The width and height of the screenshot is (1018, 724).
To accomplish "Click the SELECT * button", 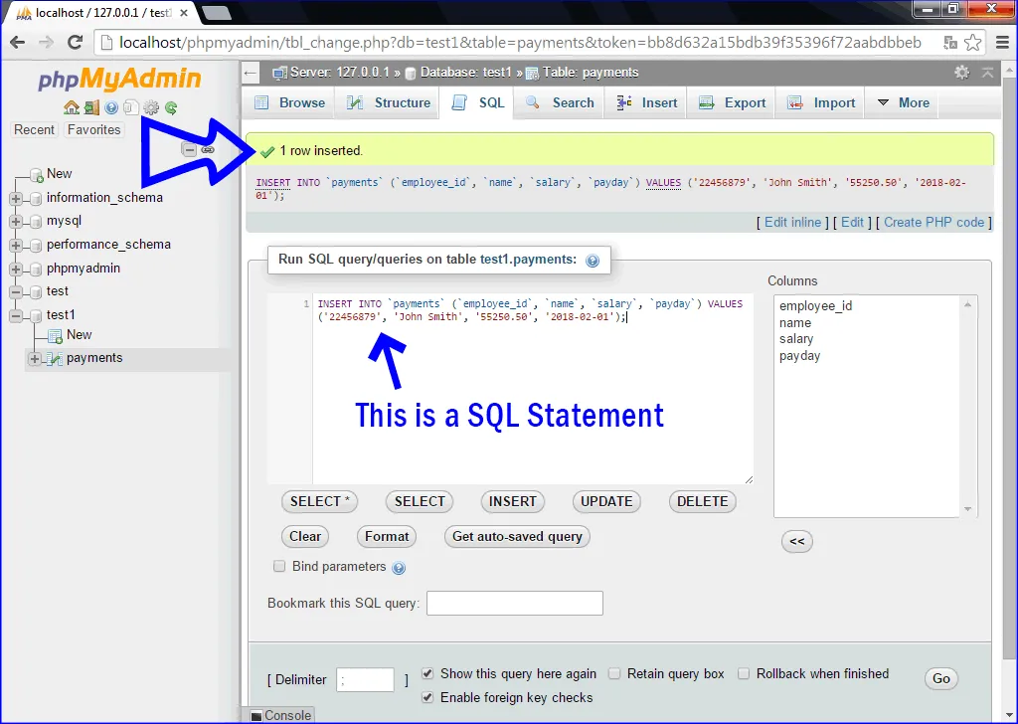I will [x=319, y=501].
